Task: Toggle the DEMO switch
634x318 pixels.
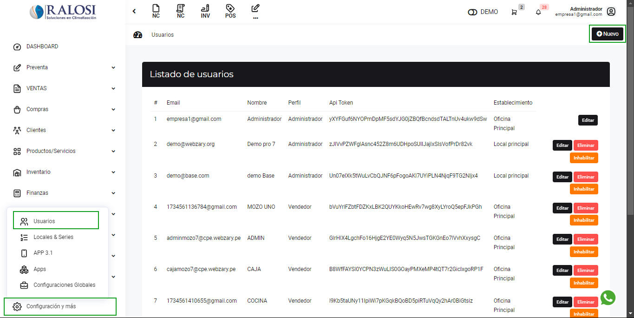Action: pos(473,12)
